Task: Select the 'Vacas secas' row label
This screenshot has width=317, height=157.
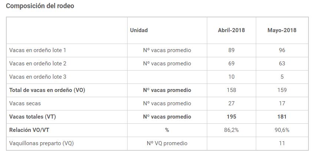Action: (x=25, y=103)
